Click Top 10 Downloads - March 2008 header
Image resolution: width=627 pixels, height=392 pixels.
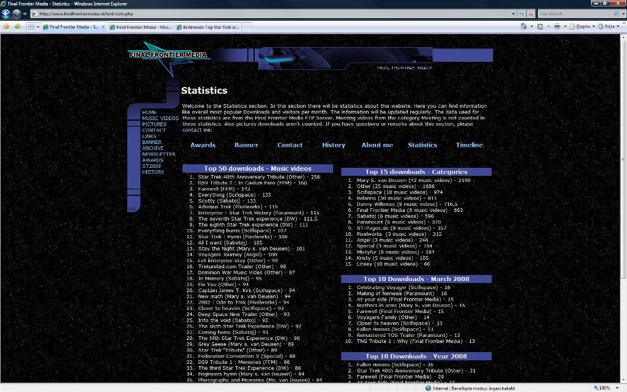(x=416, y=279)
